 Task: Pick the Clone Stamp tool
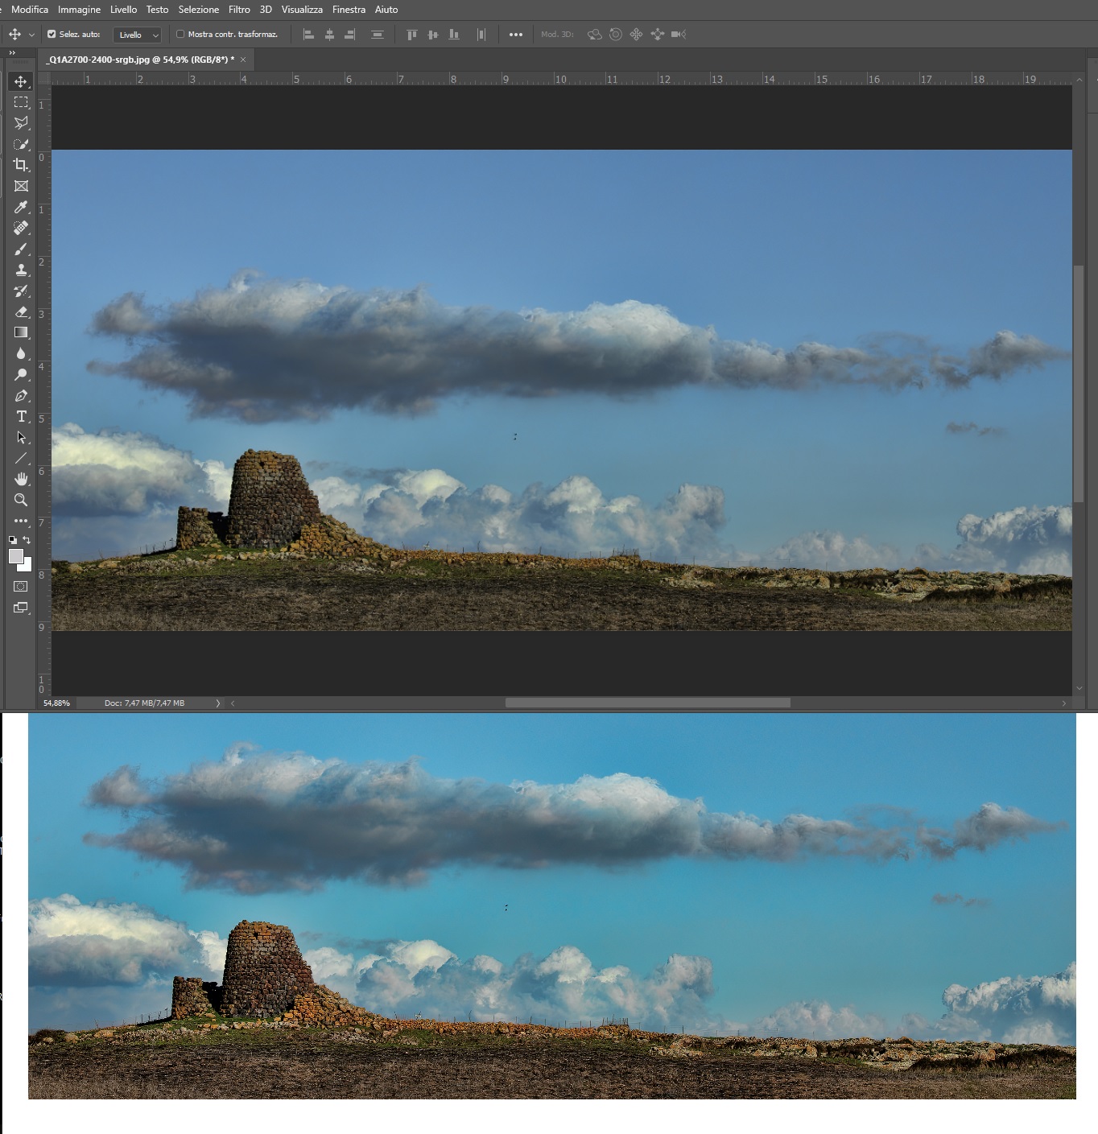coord(21,270)
